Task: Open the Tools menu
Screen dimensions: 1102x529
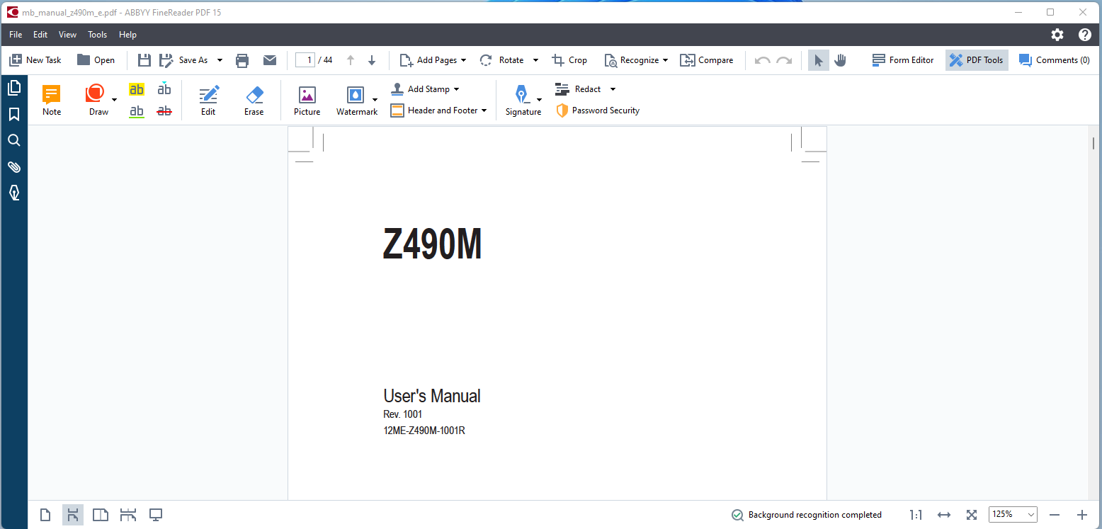Action: [x=97, y=35]
